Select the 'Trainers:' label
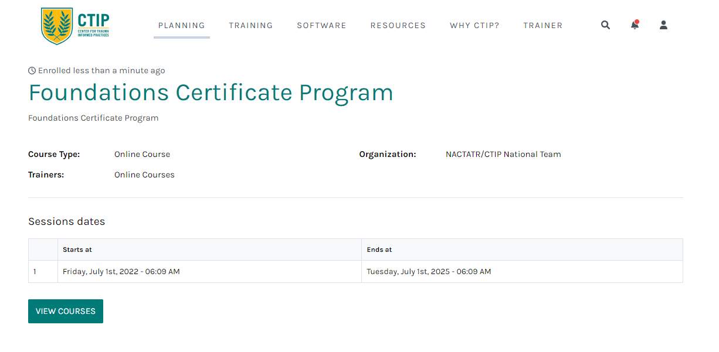This screenshot has height=352, width=719. (46, 175)
